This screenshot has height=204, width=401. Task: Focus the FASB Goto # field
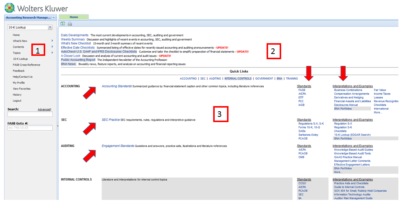(x=30, y=128)
